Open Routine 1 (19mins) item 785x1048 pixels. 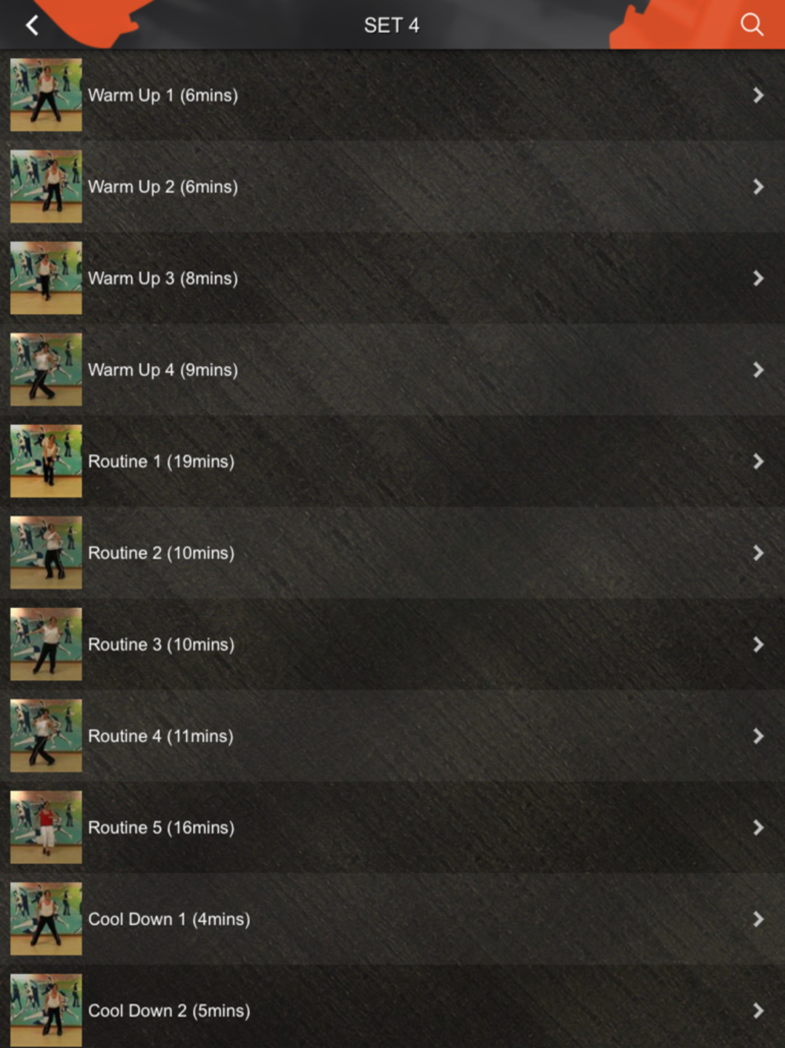point(392,461)
